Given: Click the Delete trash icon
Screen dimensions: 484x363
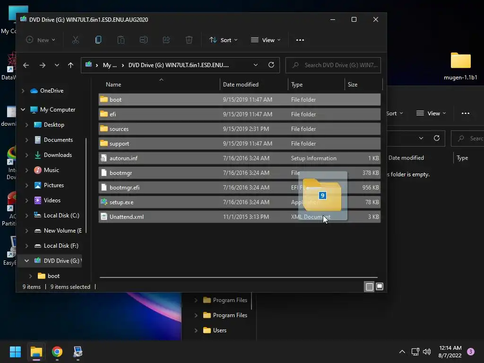Looking at the screenshot, I should point(189,40).
